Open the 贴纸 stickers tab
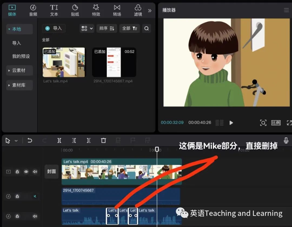This screenshot has width=292, height=227. [75, 11]
